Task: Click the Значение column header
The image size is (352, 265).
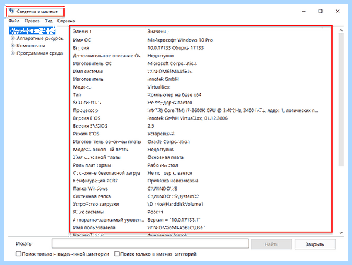Action: 158,32
